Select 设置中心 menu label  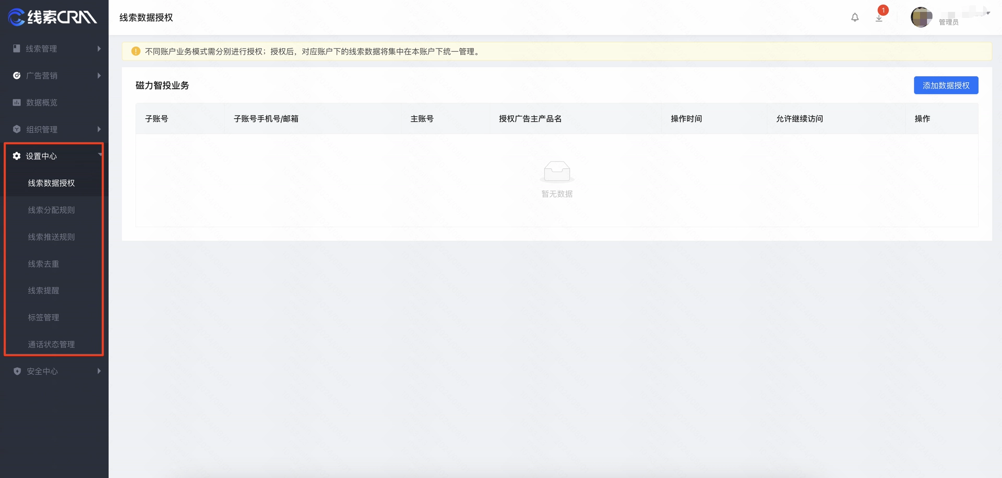click(41, 156)
